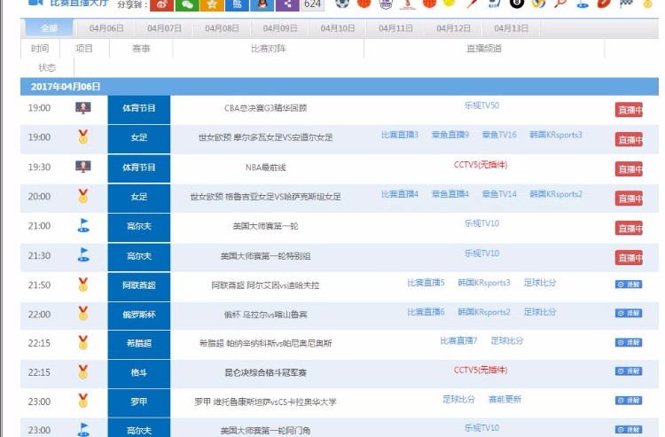Click medal icon in 阿联酋超 row
Image resolution: width=665 pixels, height=437 pixels.
82,284
